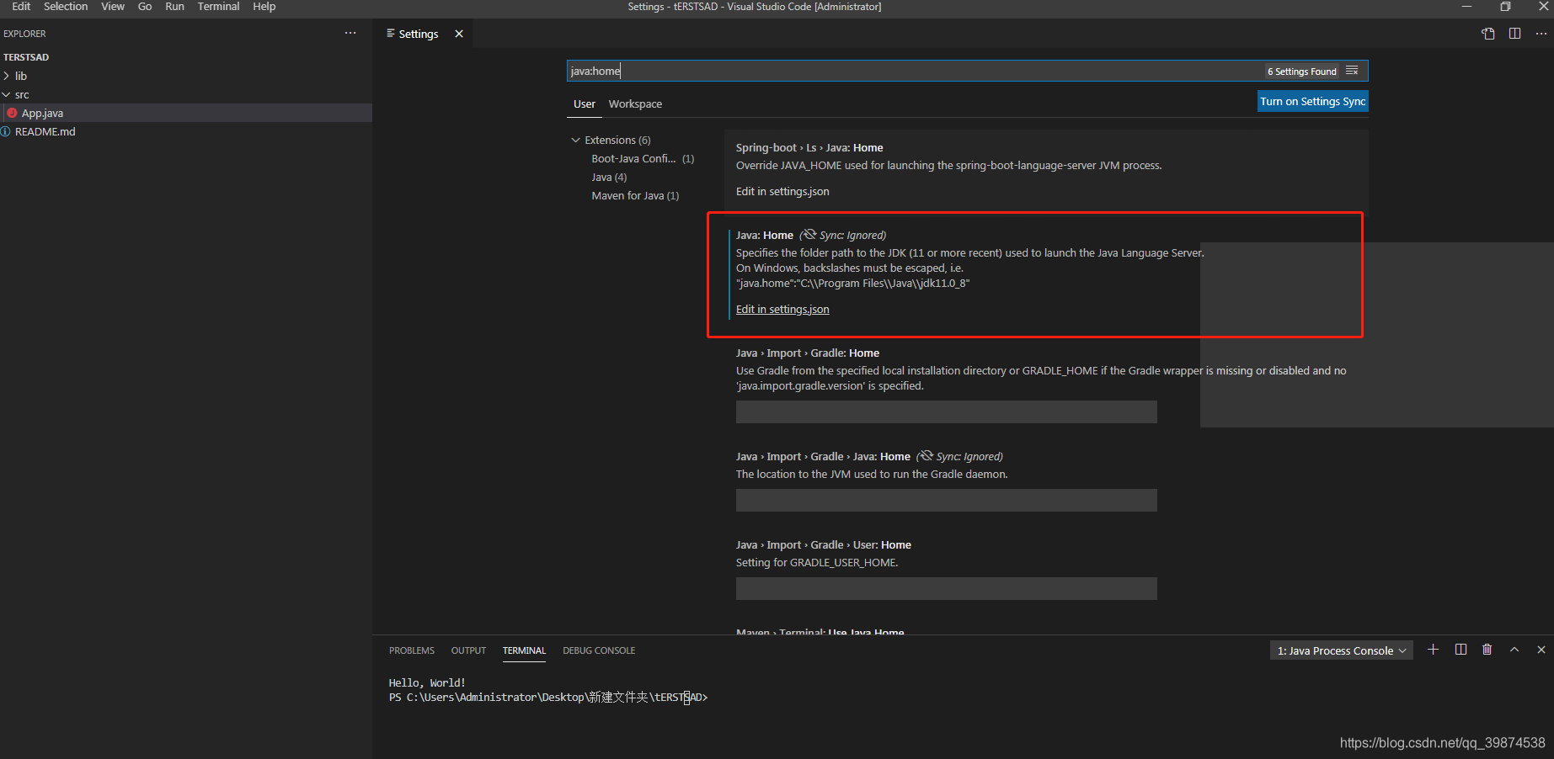Click the Java: Home setting title
1554x759 pixels.
point(764,236)
